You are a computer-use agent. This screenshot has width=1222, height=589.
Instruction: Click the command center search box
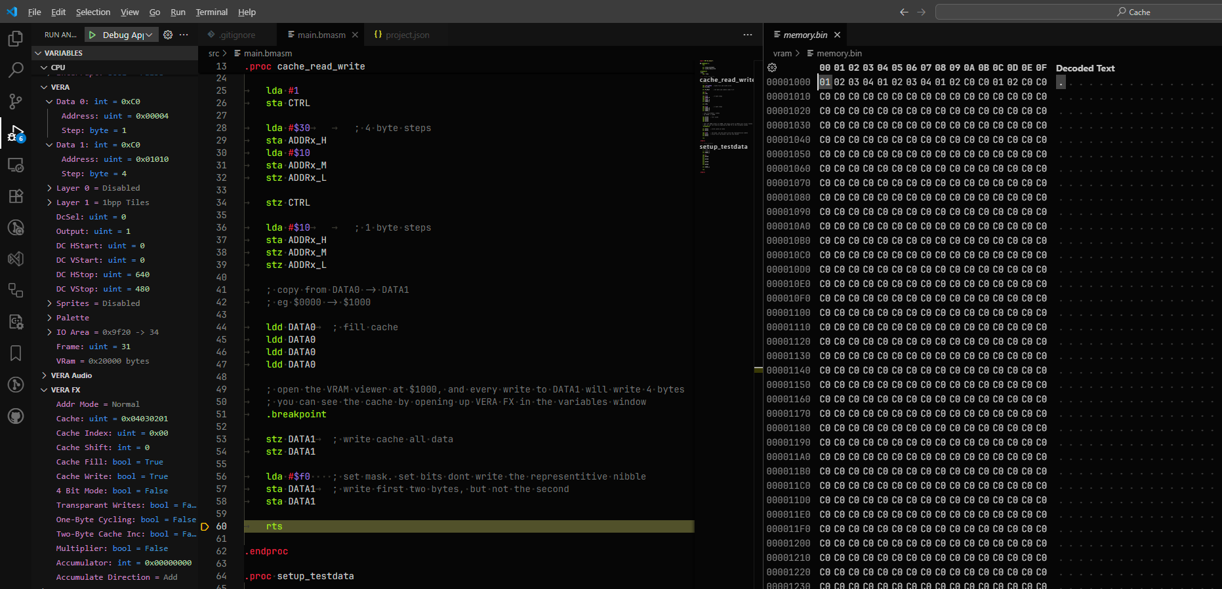pyautogui.click(x=1078, y=12)
